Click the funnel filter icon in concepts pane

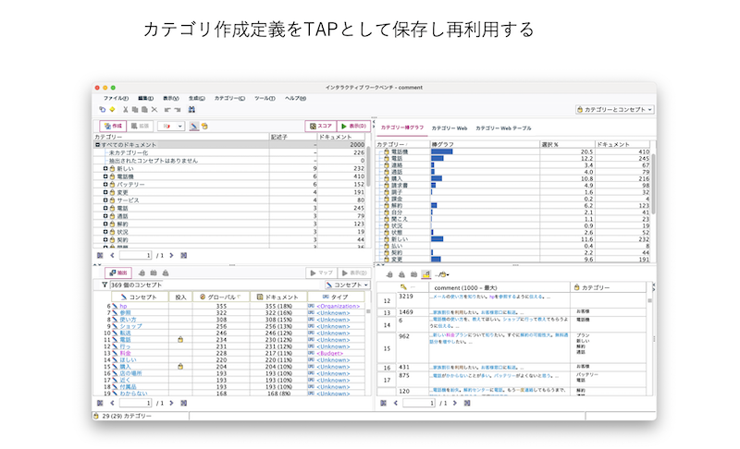tap(105, 285)
